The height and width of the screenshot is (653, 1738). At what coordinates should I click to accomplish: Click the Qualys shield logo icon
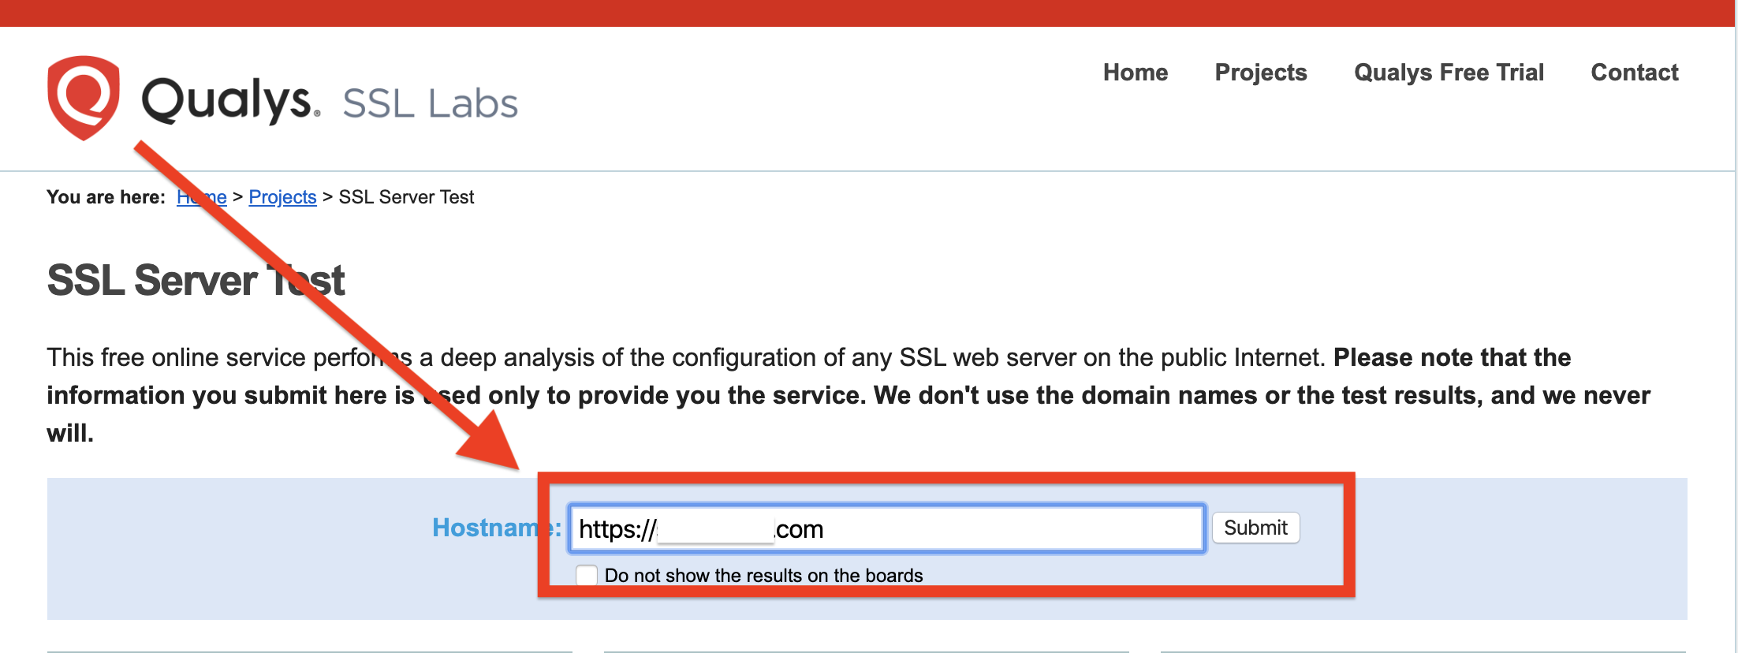84,98
